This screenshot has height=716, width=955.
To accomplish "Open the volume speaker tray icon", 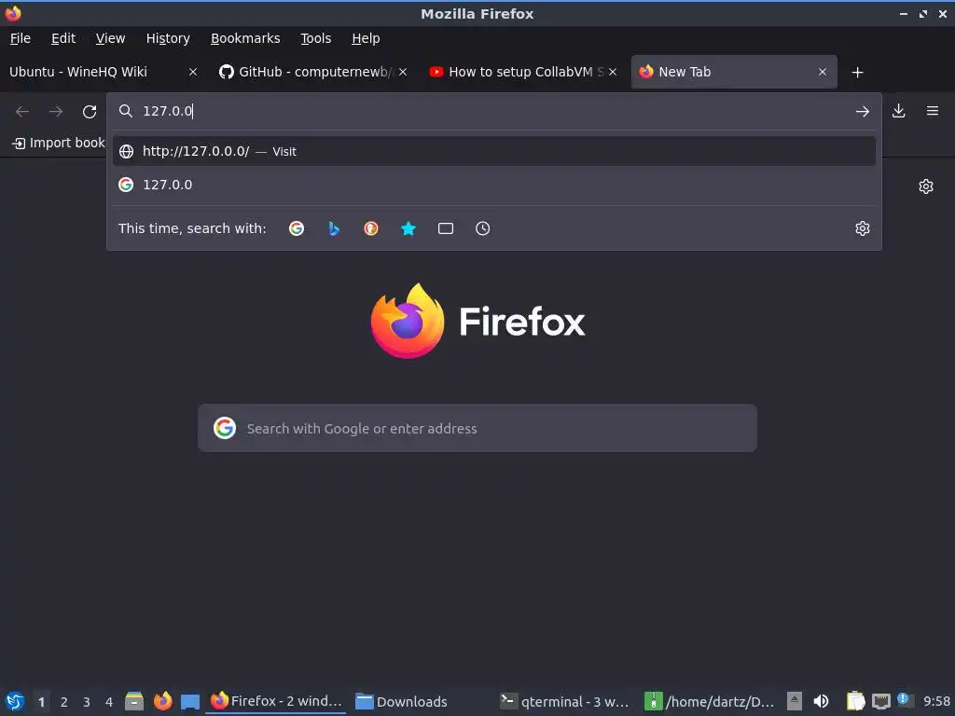I will 821,701.
